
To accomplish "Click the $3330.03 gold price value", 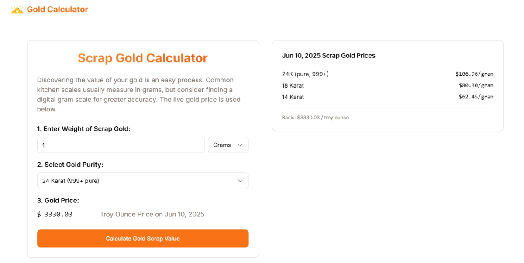I will [x=55, y=214].
